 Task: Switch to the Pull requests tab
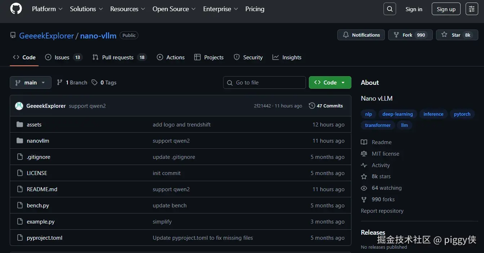click(120, 57)
